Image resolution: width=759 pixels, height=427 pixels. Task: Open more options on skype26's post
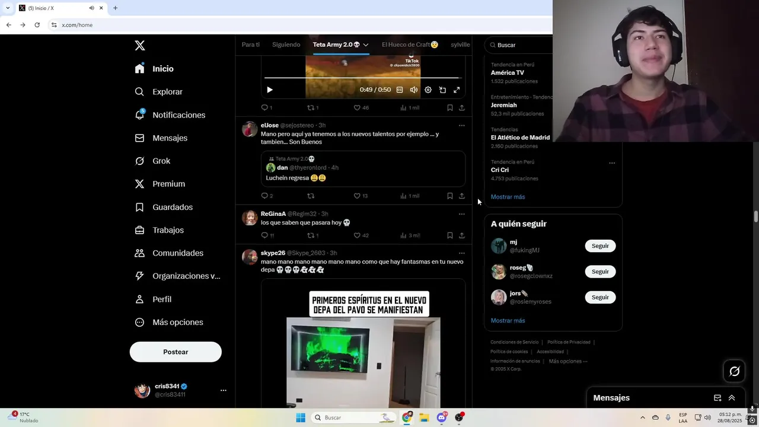pyautogui.click(x=462, y=253)
